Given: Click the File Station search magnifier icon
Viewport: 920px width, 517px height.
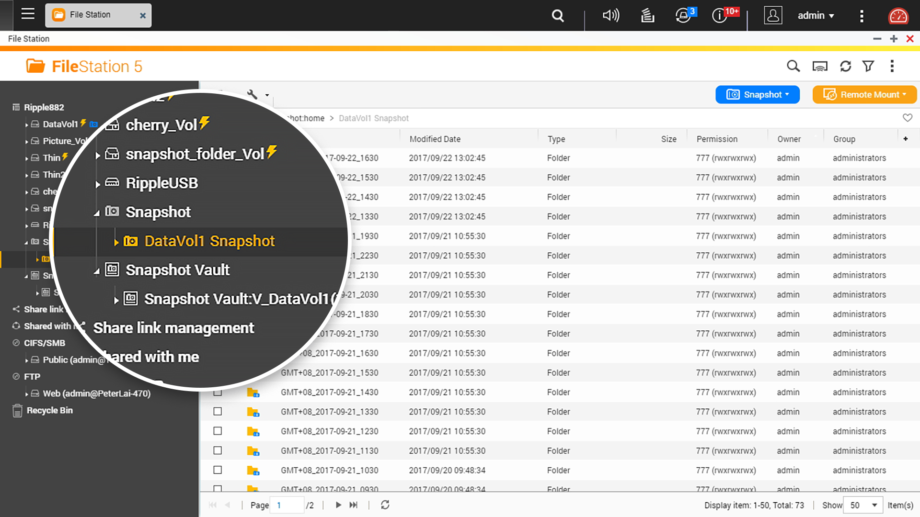Looking at the screenshot, I should pyautogui.click(x=793, y=66).
